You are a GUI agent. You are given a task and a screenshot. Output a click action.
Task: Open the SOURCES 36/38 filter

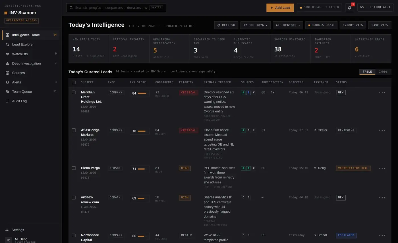coord(321,25)
